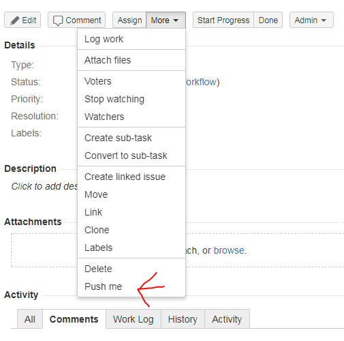Click the browse link in Attachments
The height and width of the screenshot is (341, 344).
point(229,250)
